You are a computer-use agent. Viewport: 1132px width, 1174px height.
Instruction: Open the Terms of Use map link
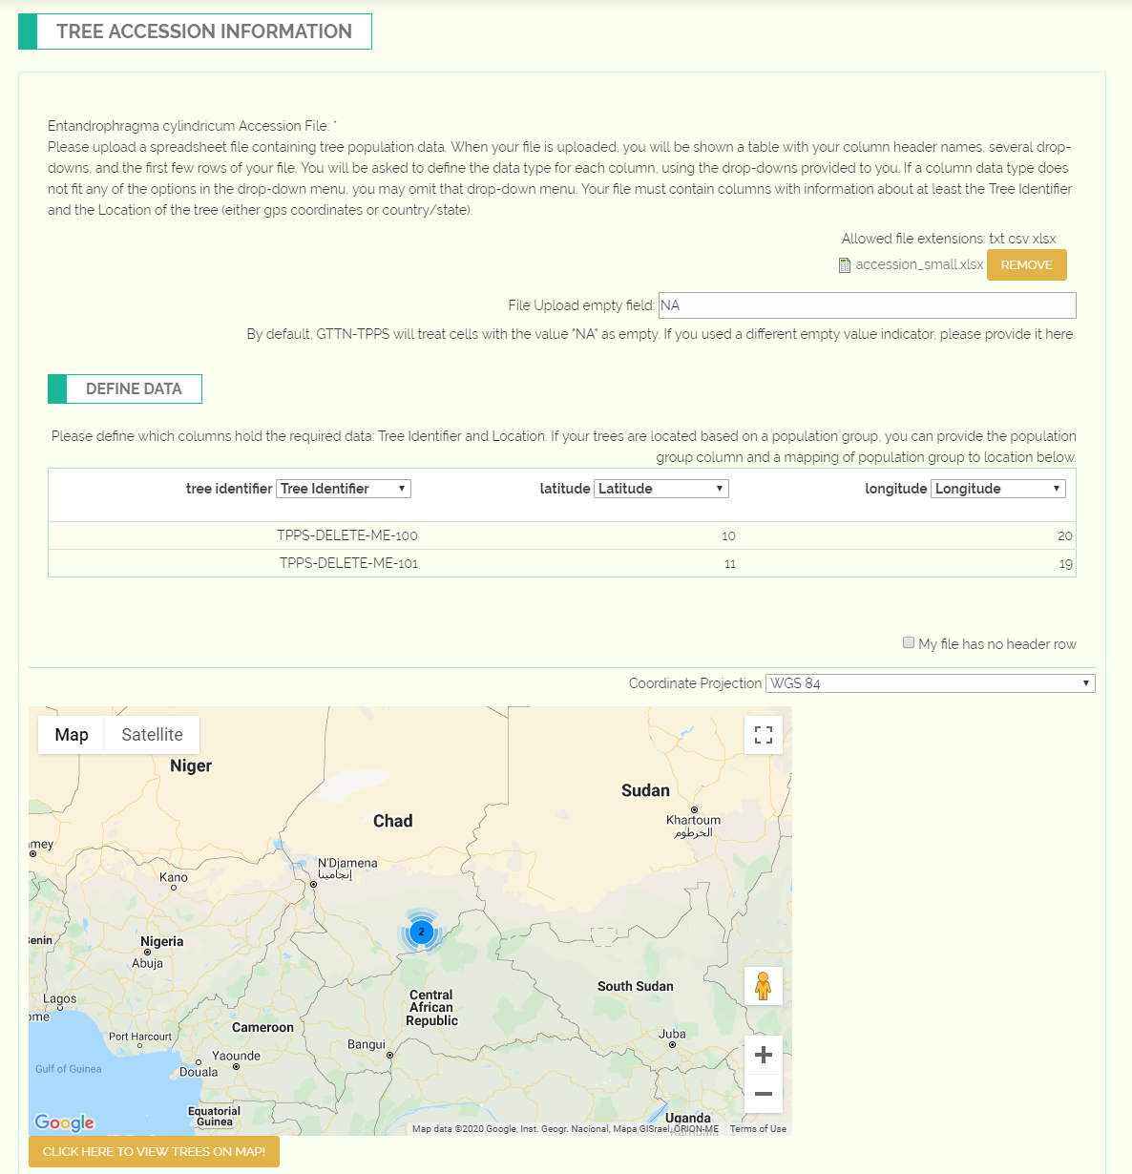(x=758, y=1129)
